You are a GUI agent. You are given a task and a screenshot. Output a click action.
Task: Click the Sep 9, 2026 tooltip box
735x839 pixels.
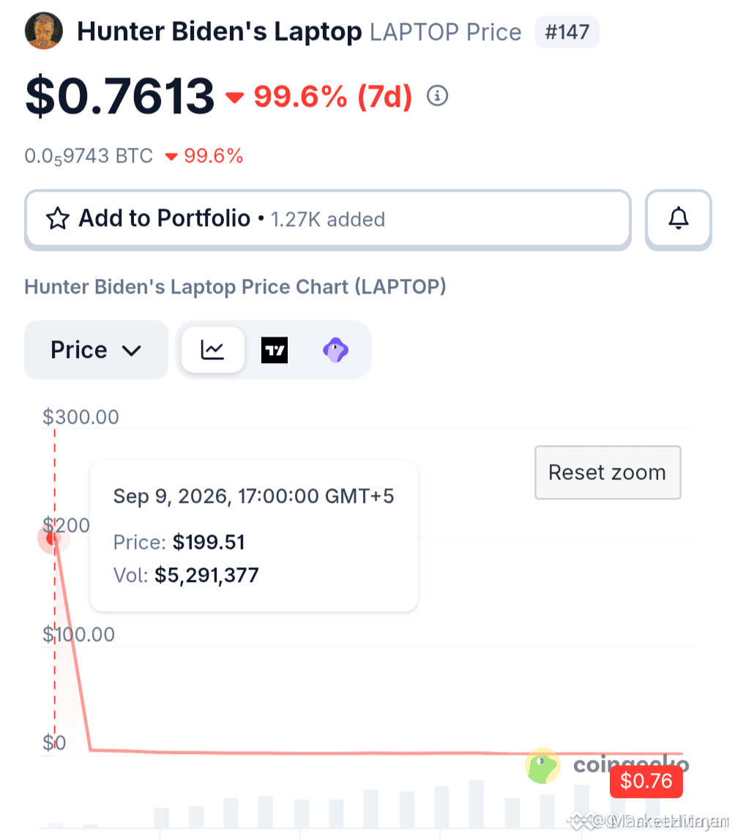coord(254,536)
